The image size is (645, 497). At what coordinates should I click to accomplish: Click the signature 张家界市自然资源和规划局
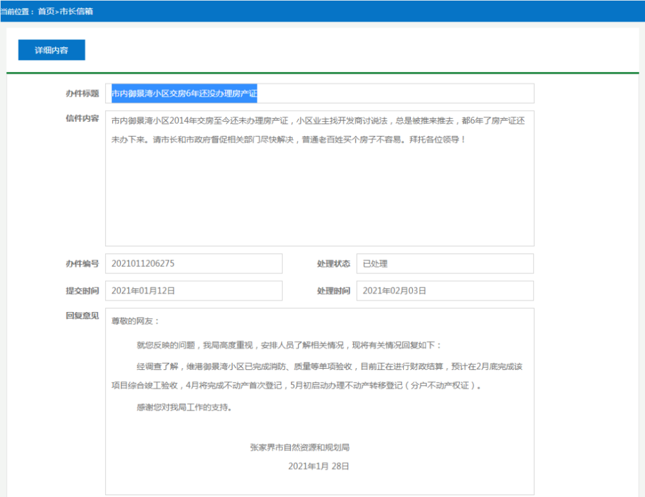pyautogui.click(x=300, y=447)
